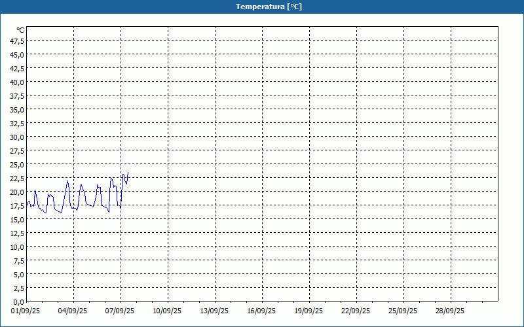524x327 pixels.
Task: Select the 12,5 y-axis label
Action: [18, 233]
